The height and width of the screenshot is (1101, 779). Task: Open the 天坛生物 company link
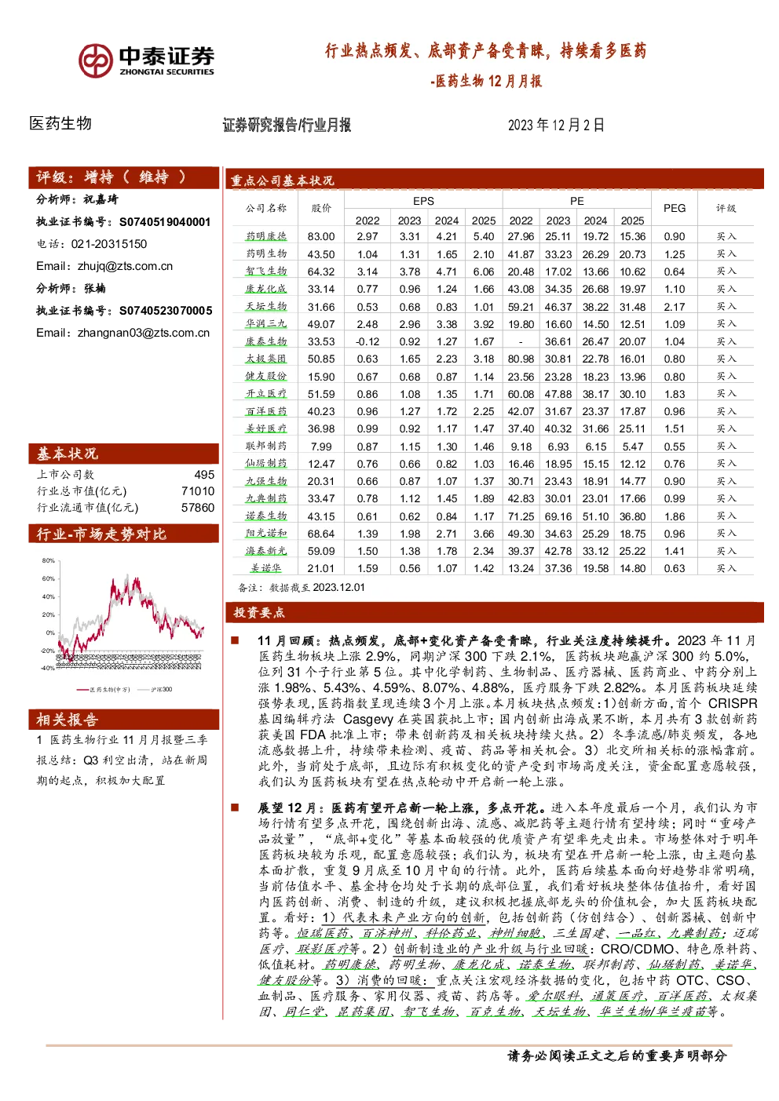(266, 306)
